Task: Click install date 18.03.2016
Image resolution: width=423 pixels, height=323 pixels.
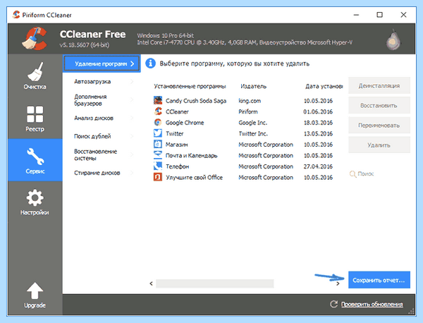Action: pyautogui.click(x=318, y=123)
